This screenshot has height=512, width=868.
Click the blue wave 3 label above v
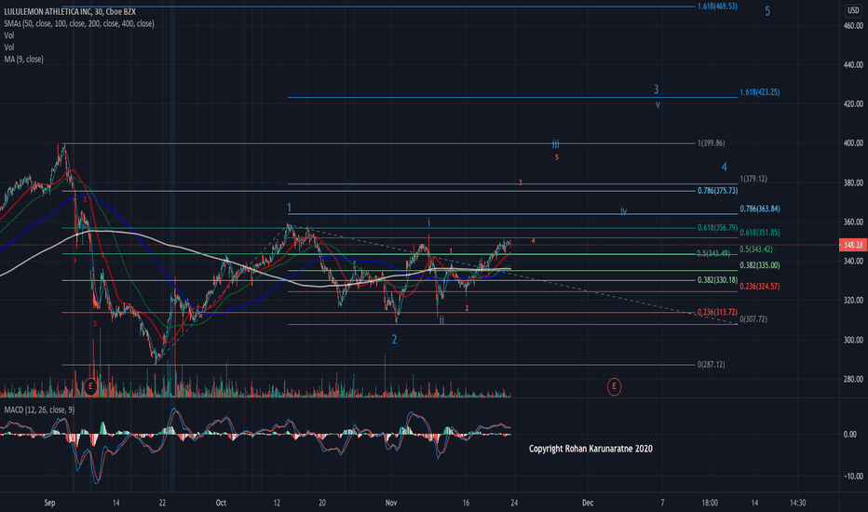tap(657, 89)
